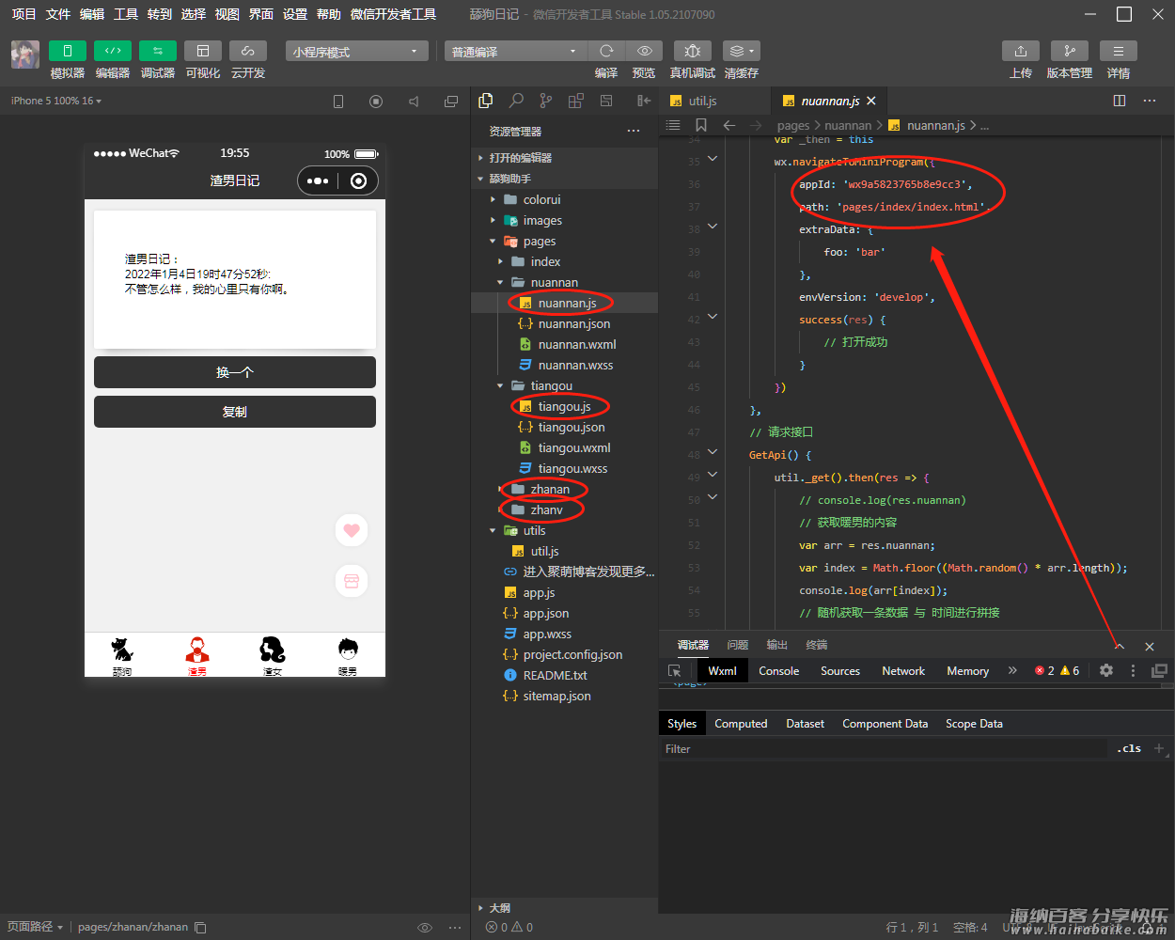The image size is (1175, 940).
Task: Toggle the 模拟器 simulator panel
Action: coord(68,51)
